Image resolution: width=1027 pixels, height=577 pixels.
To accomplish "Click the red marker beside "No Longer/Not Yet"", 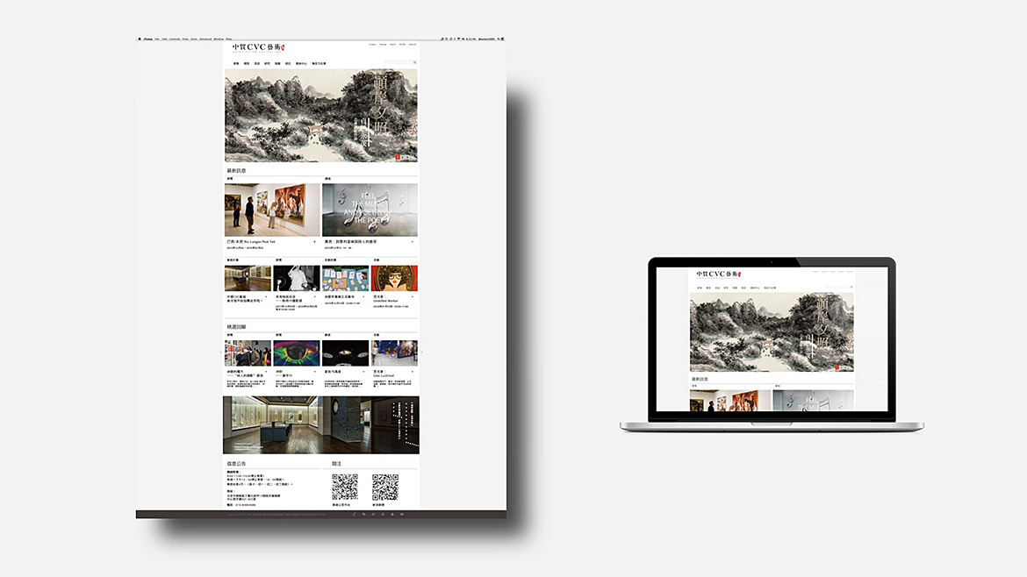I will [x=314, y=242].
